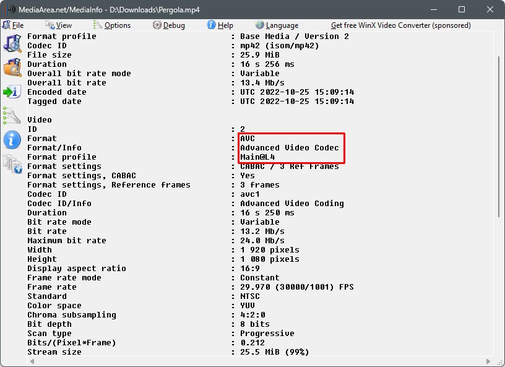Click Get free WinX Video Converter link

400,25
